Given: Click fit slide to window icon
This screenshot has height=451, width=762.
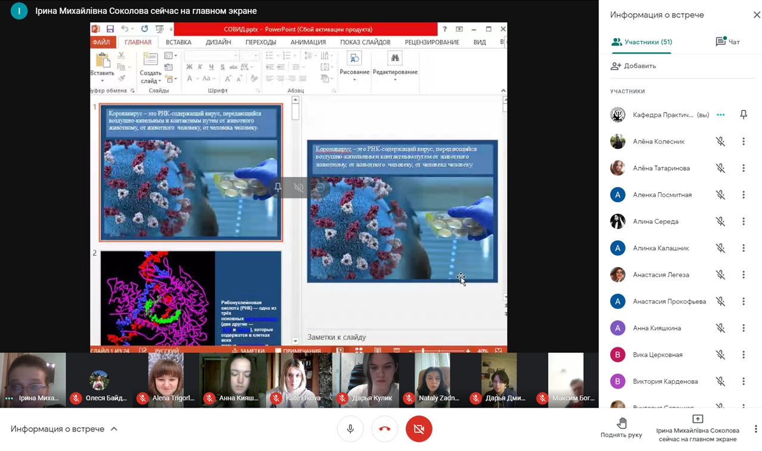Looking at the screenshot, I should 498,351.
